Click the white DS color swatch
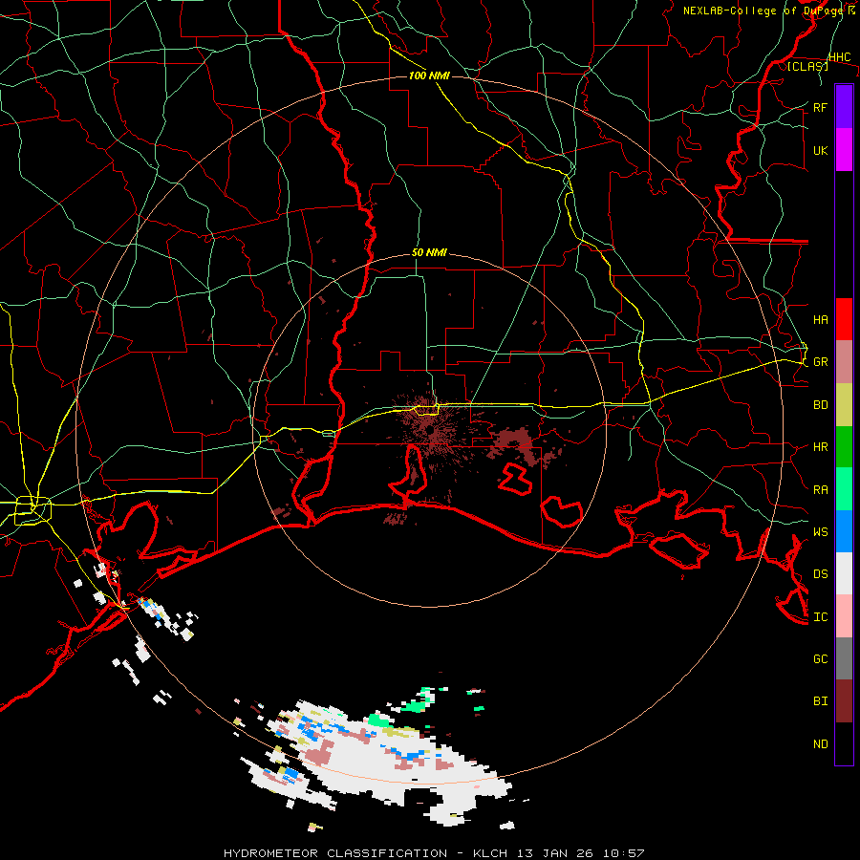The width and height of the screenshot is (860, 860). click(844, 573)
